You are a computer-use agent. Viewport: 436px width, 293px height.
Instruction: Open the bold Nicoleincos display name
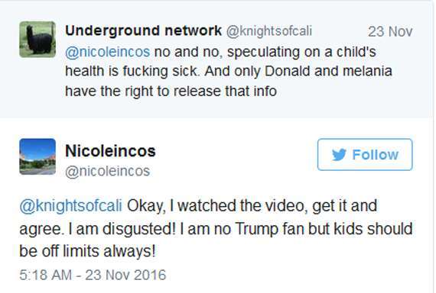click(x=110, y=151)
